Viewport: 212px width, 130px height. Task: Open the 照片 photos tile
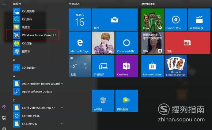[103, 43]
